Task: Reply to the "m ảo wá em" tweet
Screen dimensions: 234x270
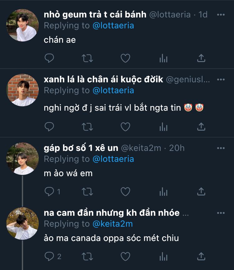Action: pyautogui.click(x=49, y=191)
